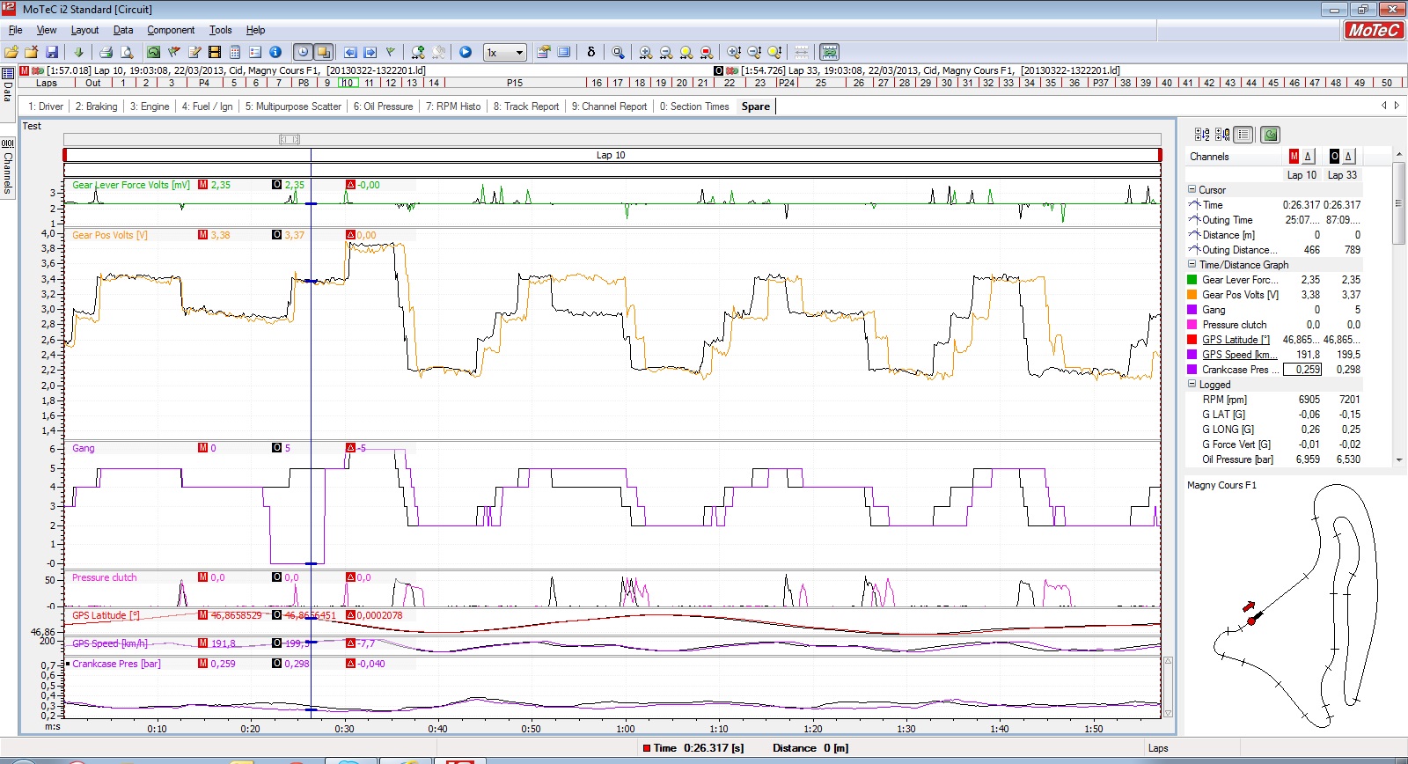The width and height of the screenshot is (1408, 764).
Task: Switch to the 8: Track Report tab
Action: point(526,107)
